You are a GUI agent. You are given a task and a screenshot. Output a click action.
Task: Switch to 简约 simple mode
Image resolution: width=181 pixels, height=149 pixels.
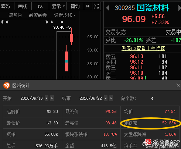[75, 6]
